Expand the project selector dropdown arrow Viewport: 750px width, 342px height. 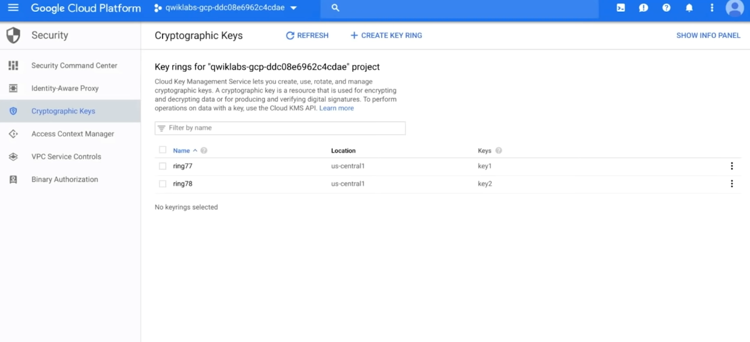coord(293,8)
